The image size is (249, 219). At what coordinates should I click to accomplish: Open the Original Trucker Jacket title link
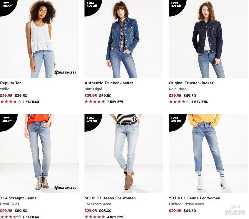pyautogui.click(x=191, y=83)
